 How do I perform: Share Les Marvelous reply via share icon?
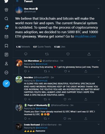[86, 71]
